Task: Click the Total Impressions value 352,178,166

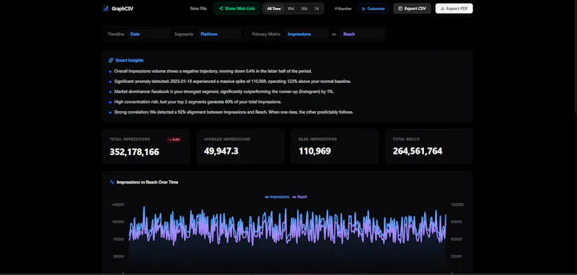Action: click(x=134, y=152)
